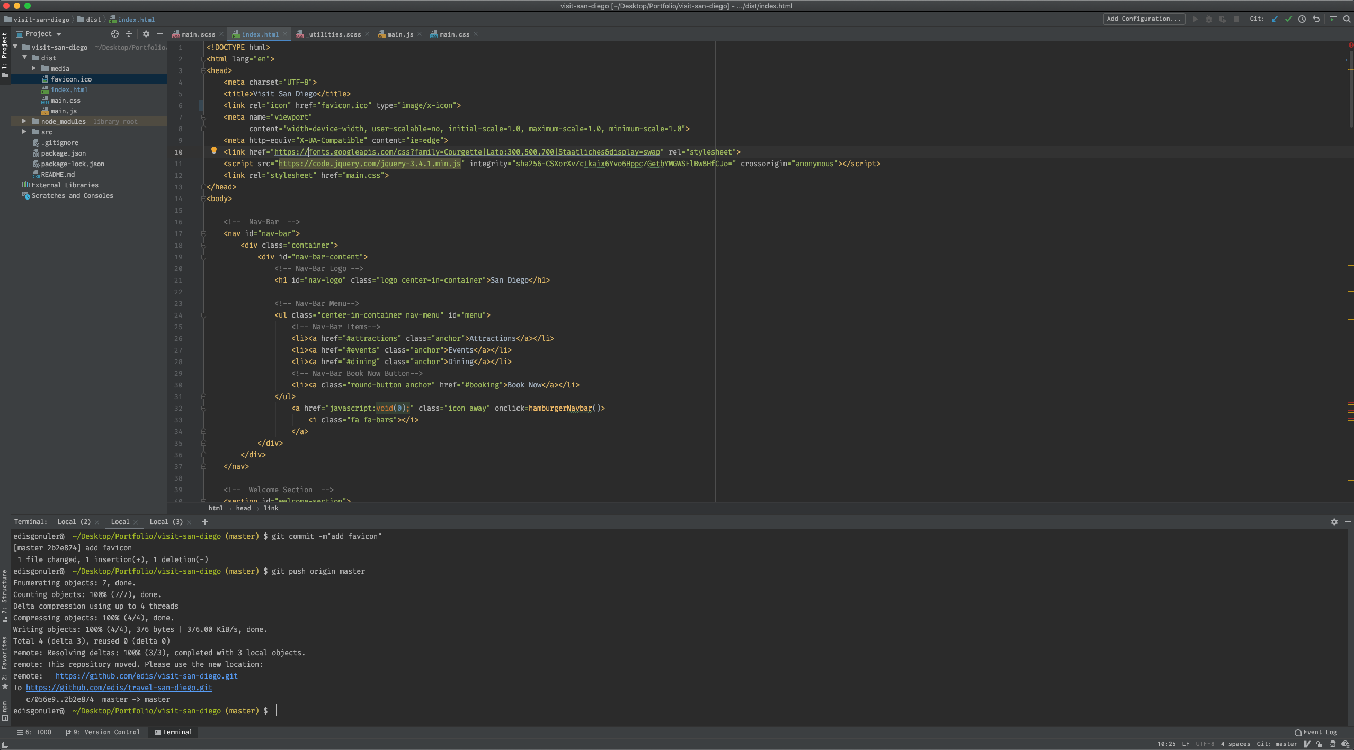Click the fold marker beside ul class="center-in-container nav-menu" on line 24
1354x750 pixels.
(203, 315)
